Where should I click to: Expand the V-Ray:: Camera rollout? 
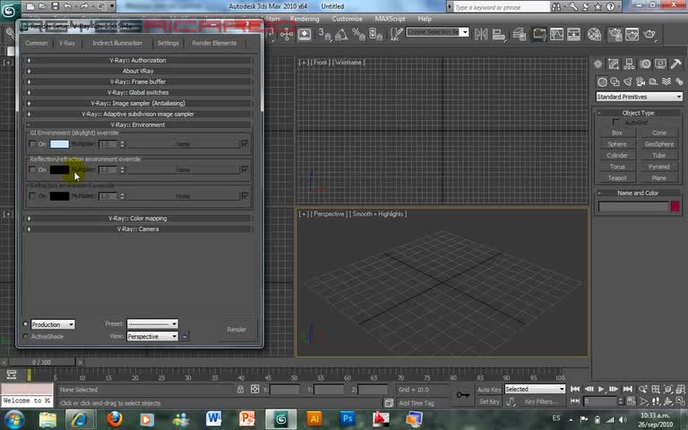pyautogui.click(x=138, y=229)
